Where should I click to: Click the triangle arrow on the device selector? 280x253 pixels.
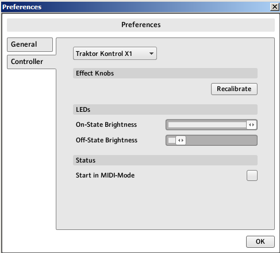click(x=151, y=54)
